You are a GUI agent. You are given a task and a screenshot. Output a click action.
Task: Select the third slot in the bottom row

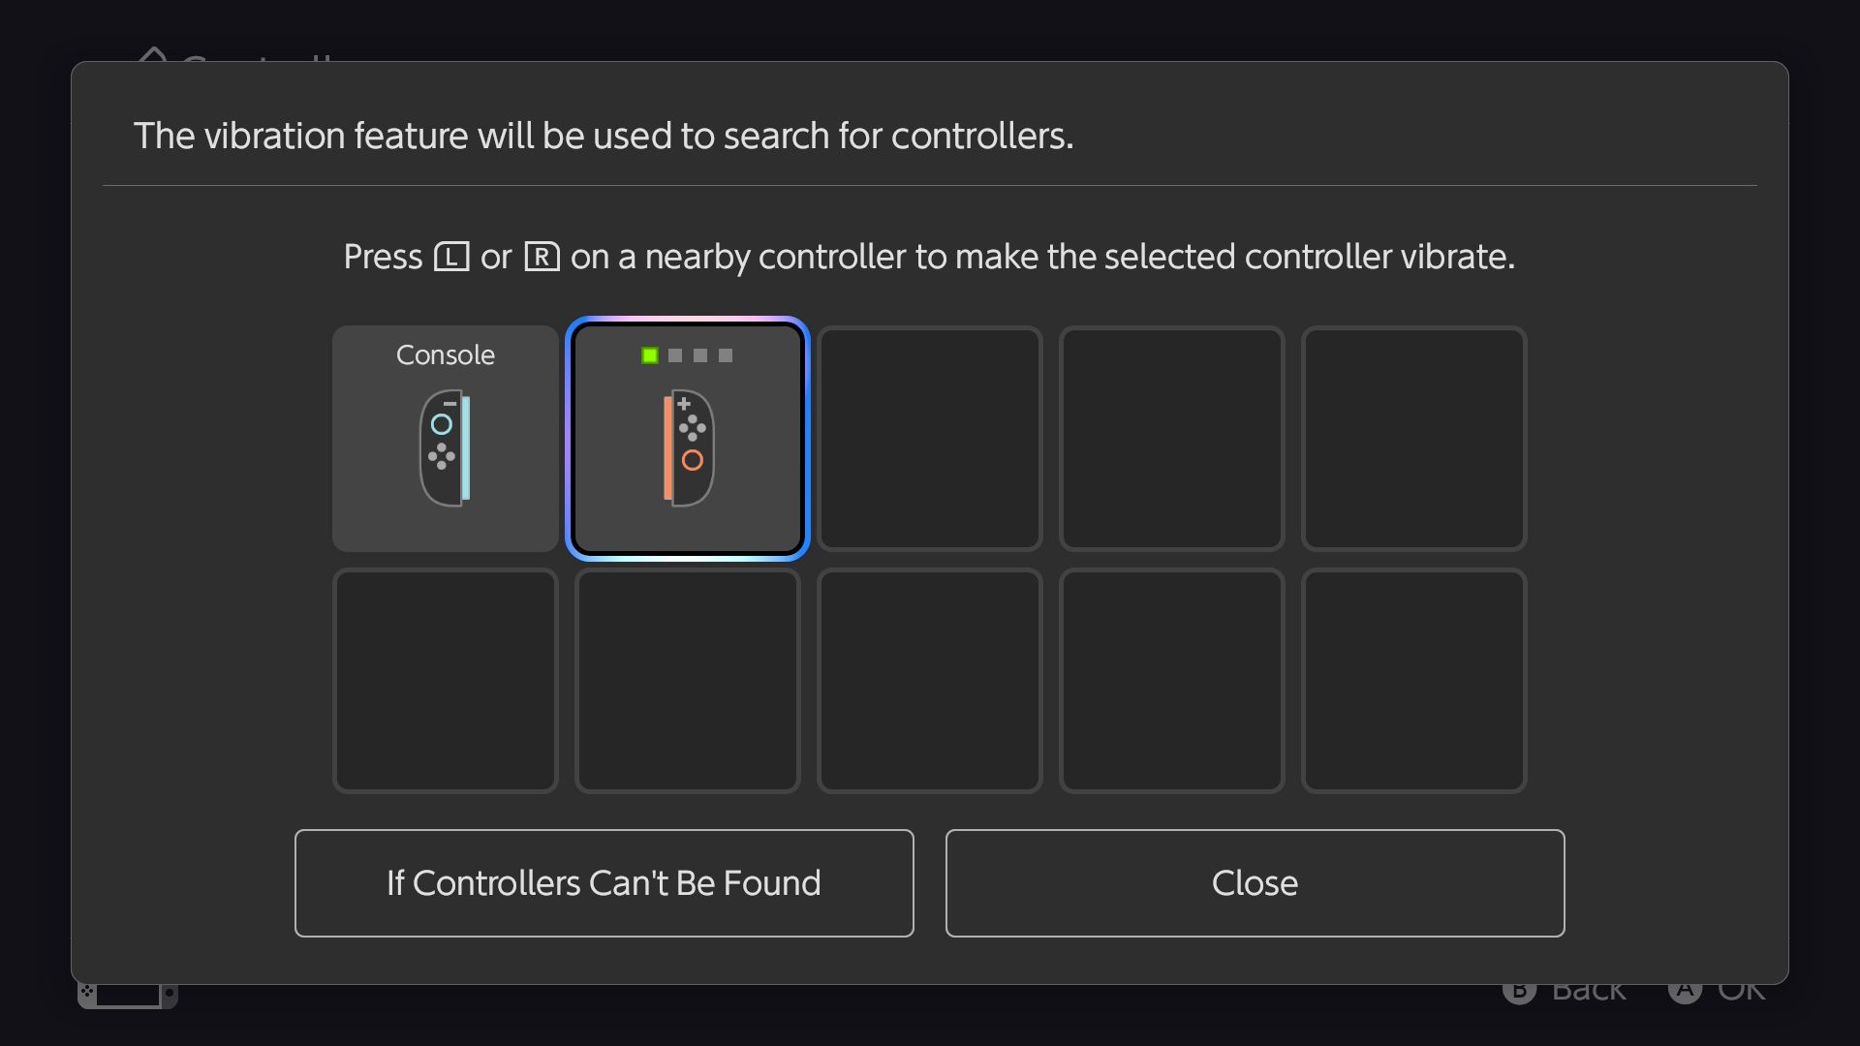[x=929, y=681]
